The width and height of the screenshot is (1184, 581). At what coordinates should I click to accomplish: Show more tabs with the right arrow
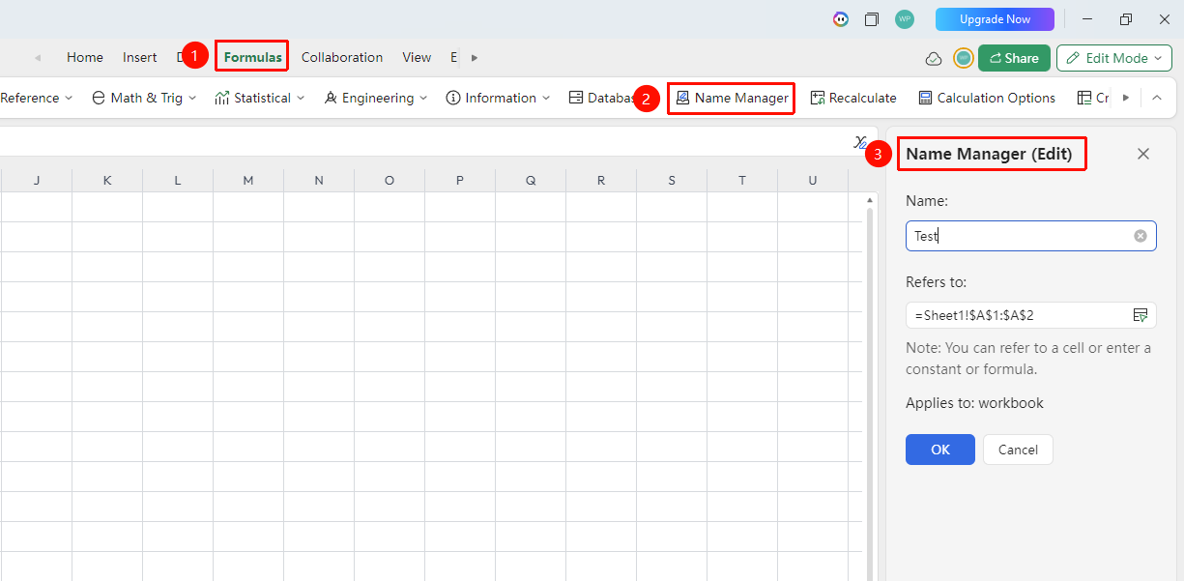[x=475, y=58]
